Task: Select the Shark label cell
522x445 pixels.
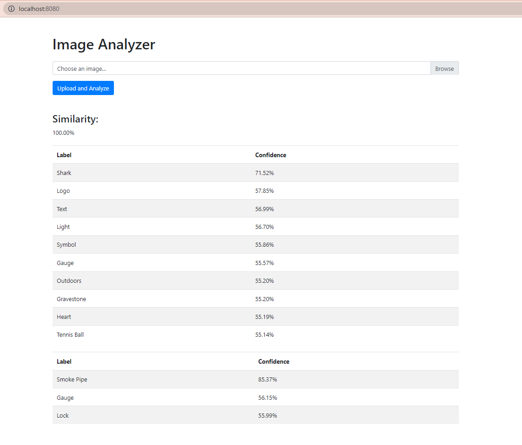Action: coord(64,173)
